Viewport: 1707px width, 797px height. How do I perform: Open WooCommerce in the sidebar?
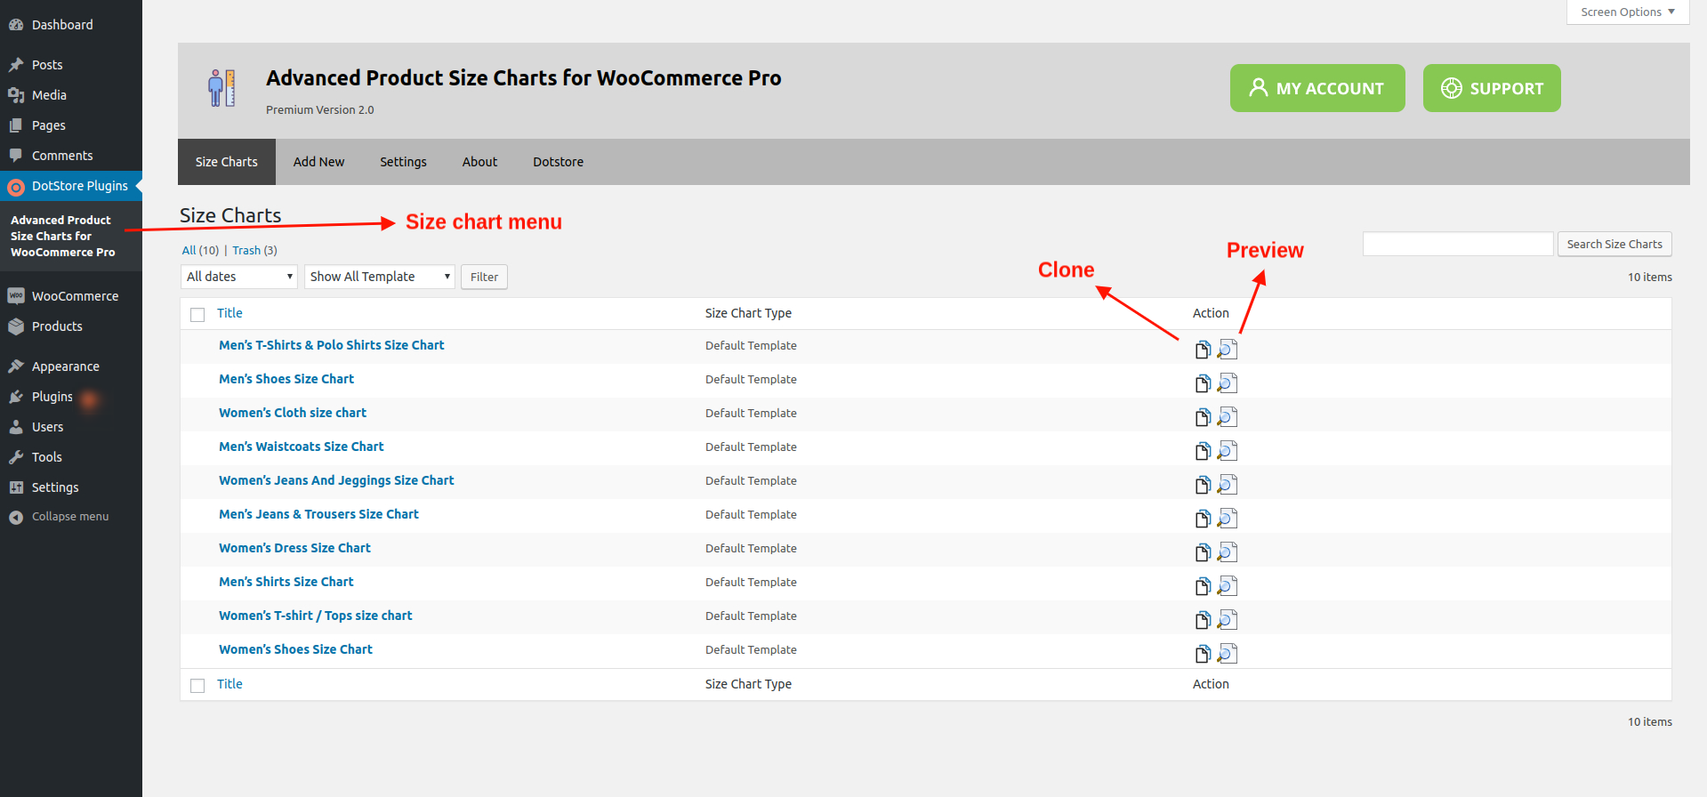(x=71, y=296)
